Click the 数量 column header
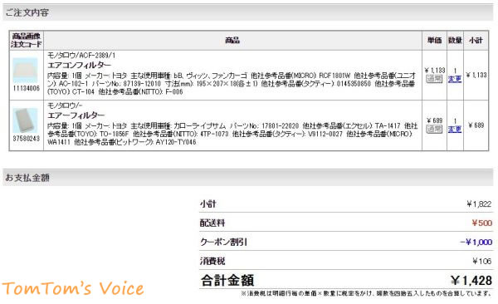Screen dimensions: 498x304 point(455,41)
